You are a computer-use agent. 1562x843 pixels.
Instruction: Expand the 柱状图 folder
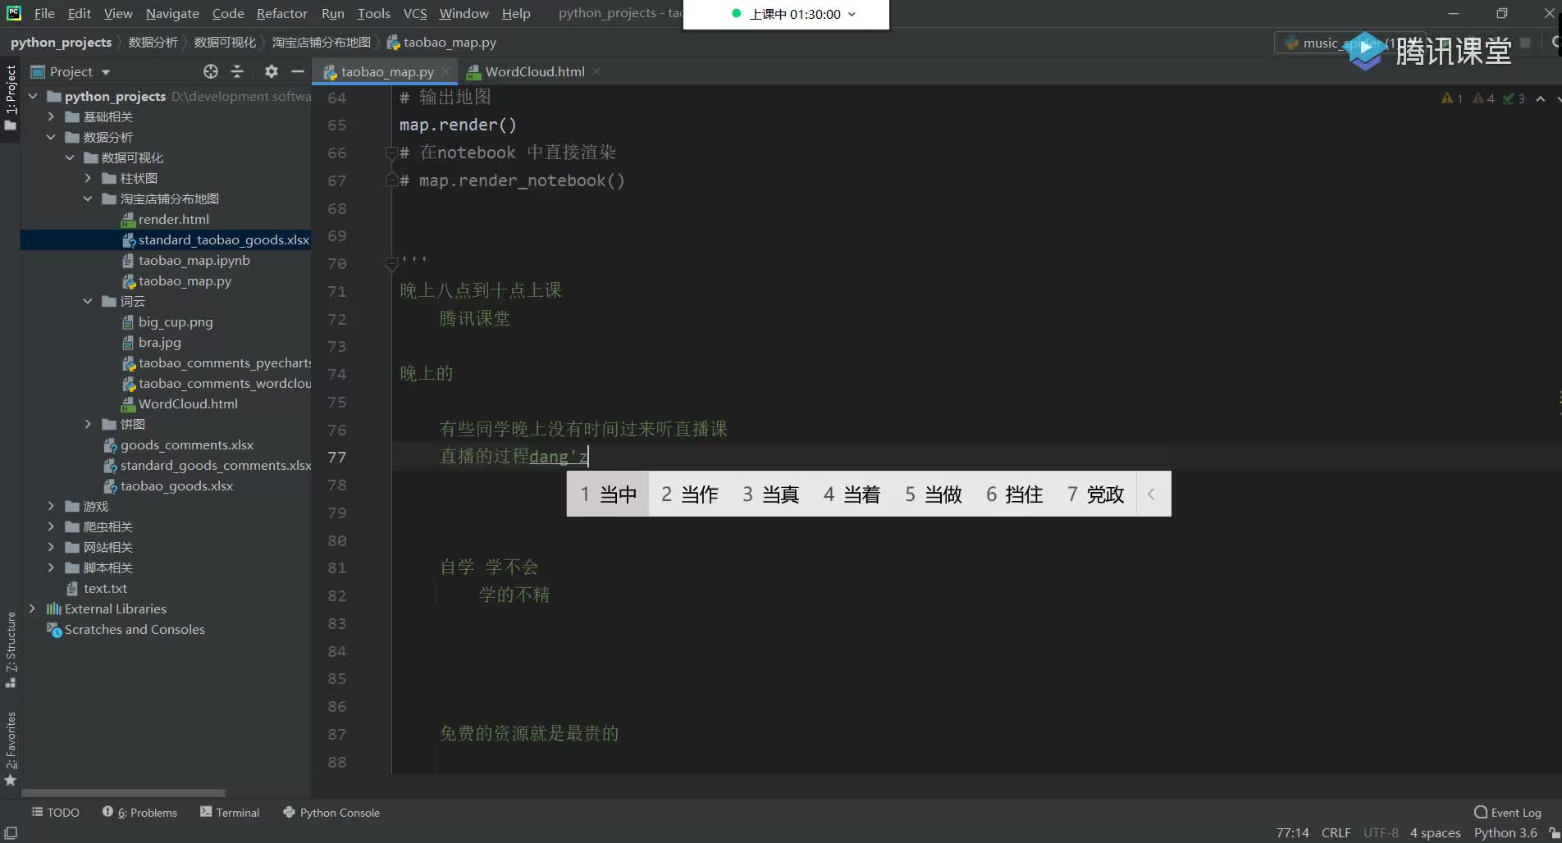tap(88, 178)
